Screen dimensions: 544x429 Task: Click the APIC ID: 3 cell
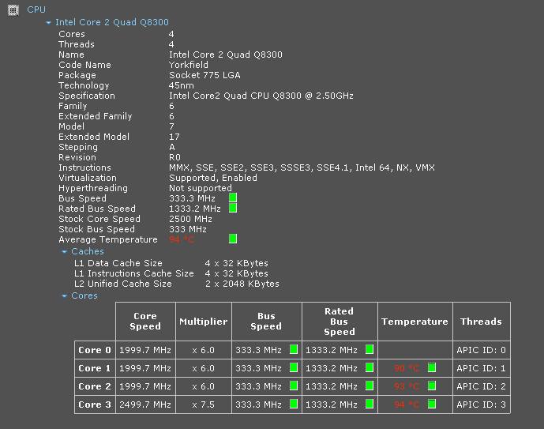click(481, 405)
